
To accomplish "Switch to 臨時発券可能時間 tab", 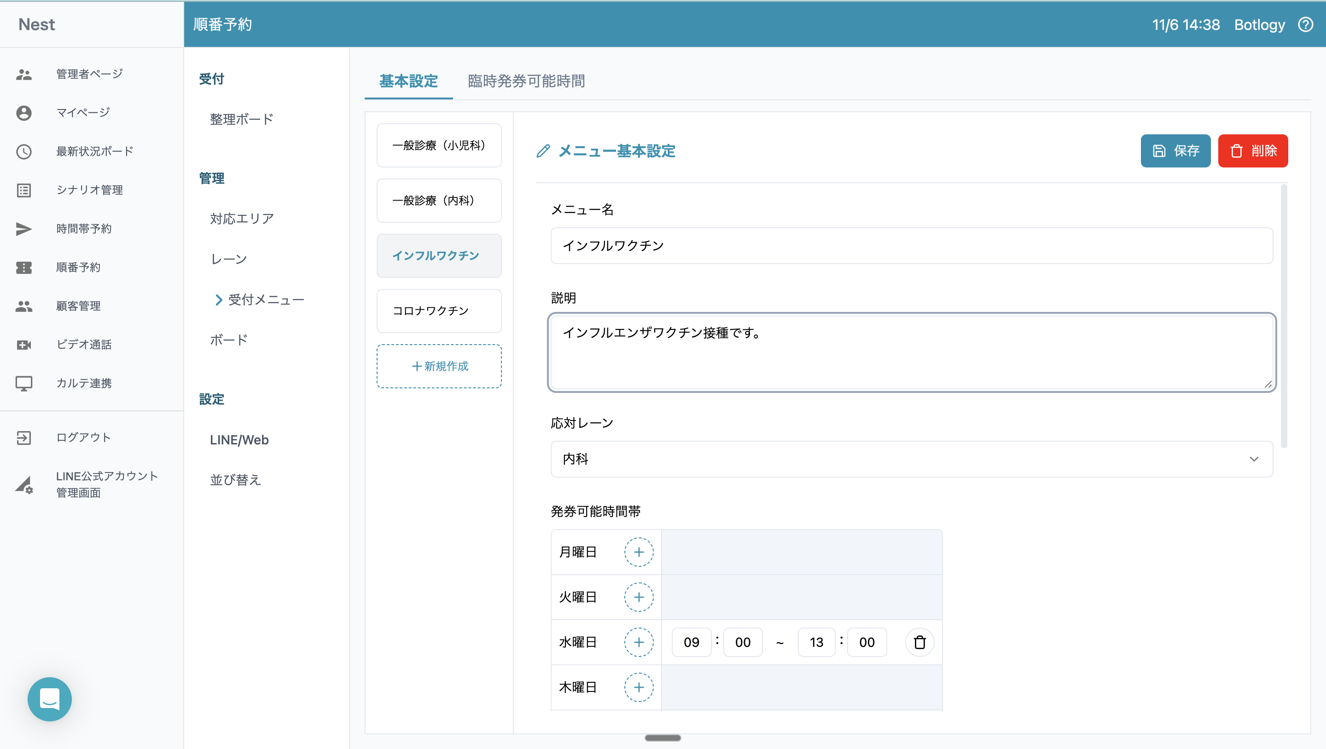I will 526,81.
